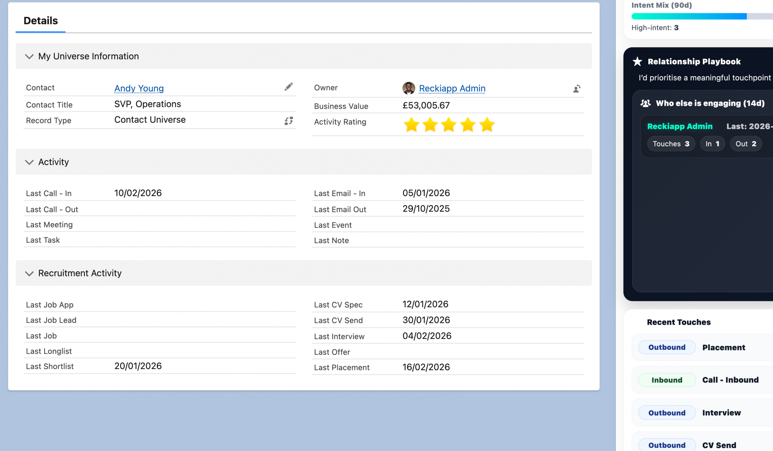
Task: Click the fifth Activity Rating star
Action: pyautogui.click(x=487, y=125)
